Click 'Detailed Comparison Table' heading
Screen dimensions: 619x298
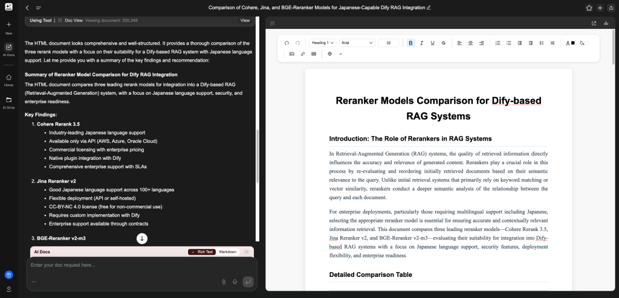pos(371,274)
